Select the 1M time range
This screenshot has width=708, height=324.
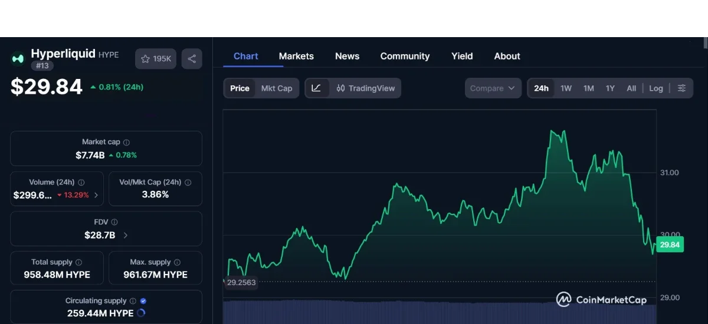tap(588, 88)
